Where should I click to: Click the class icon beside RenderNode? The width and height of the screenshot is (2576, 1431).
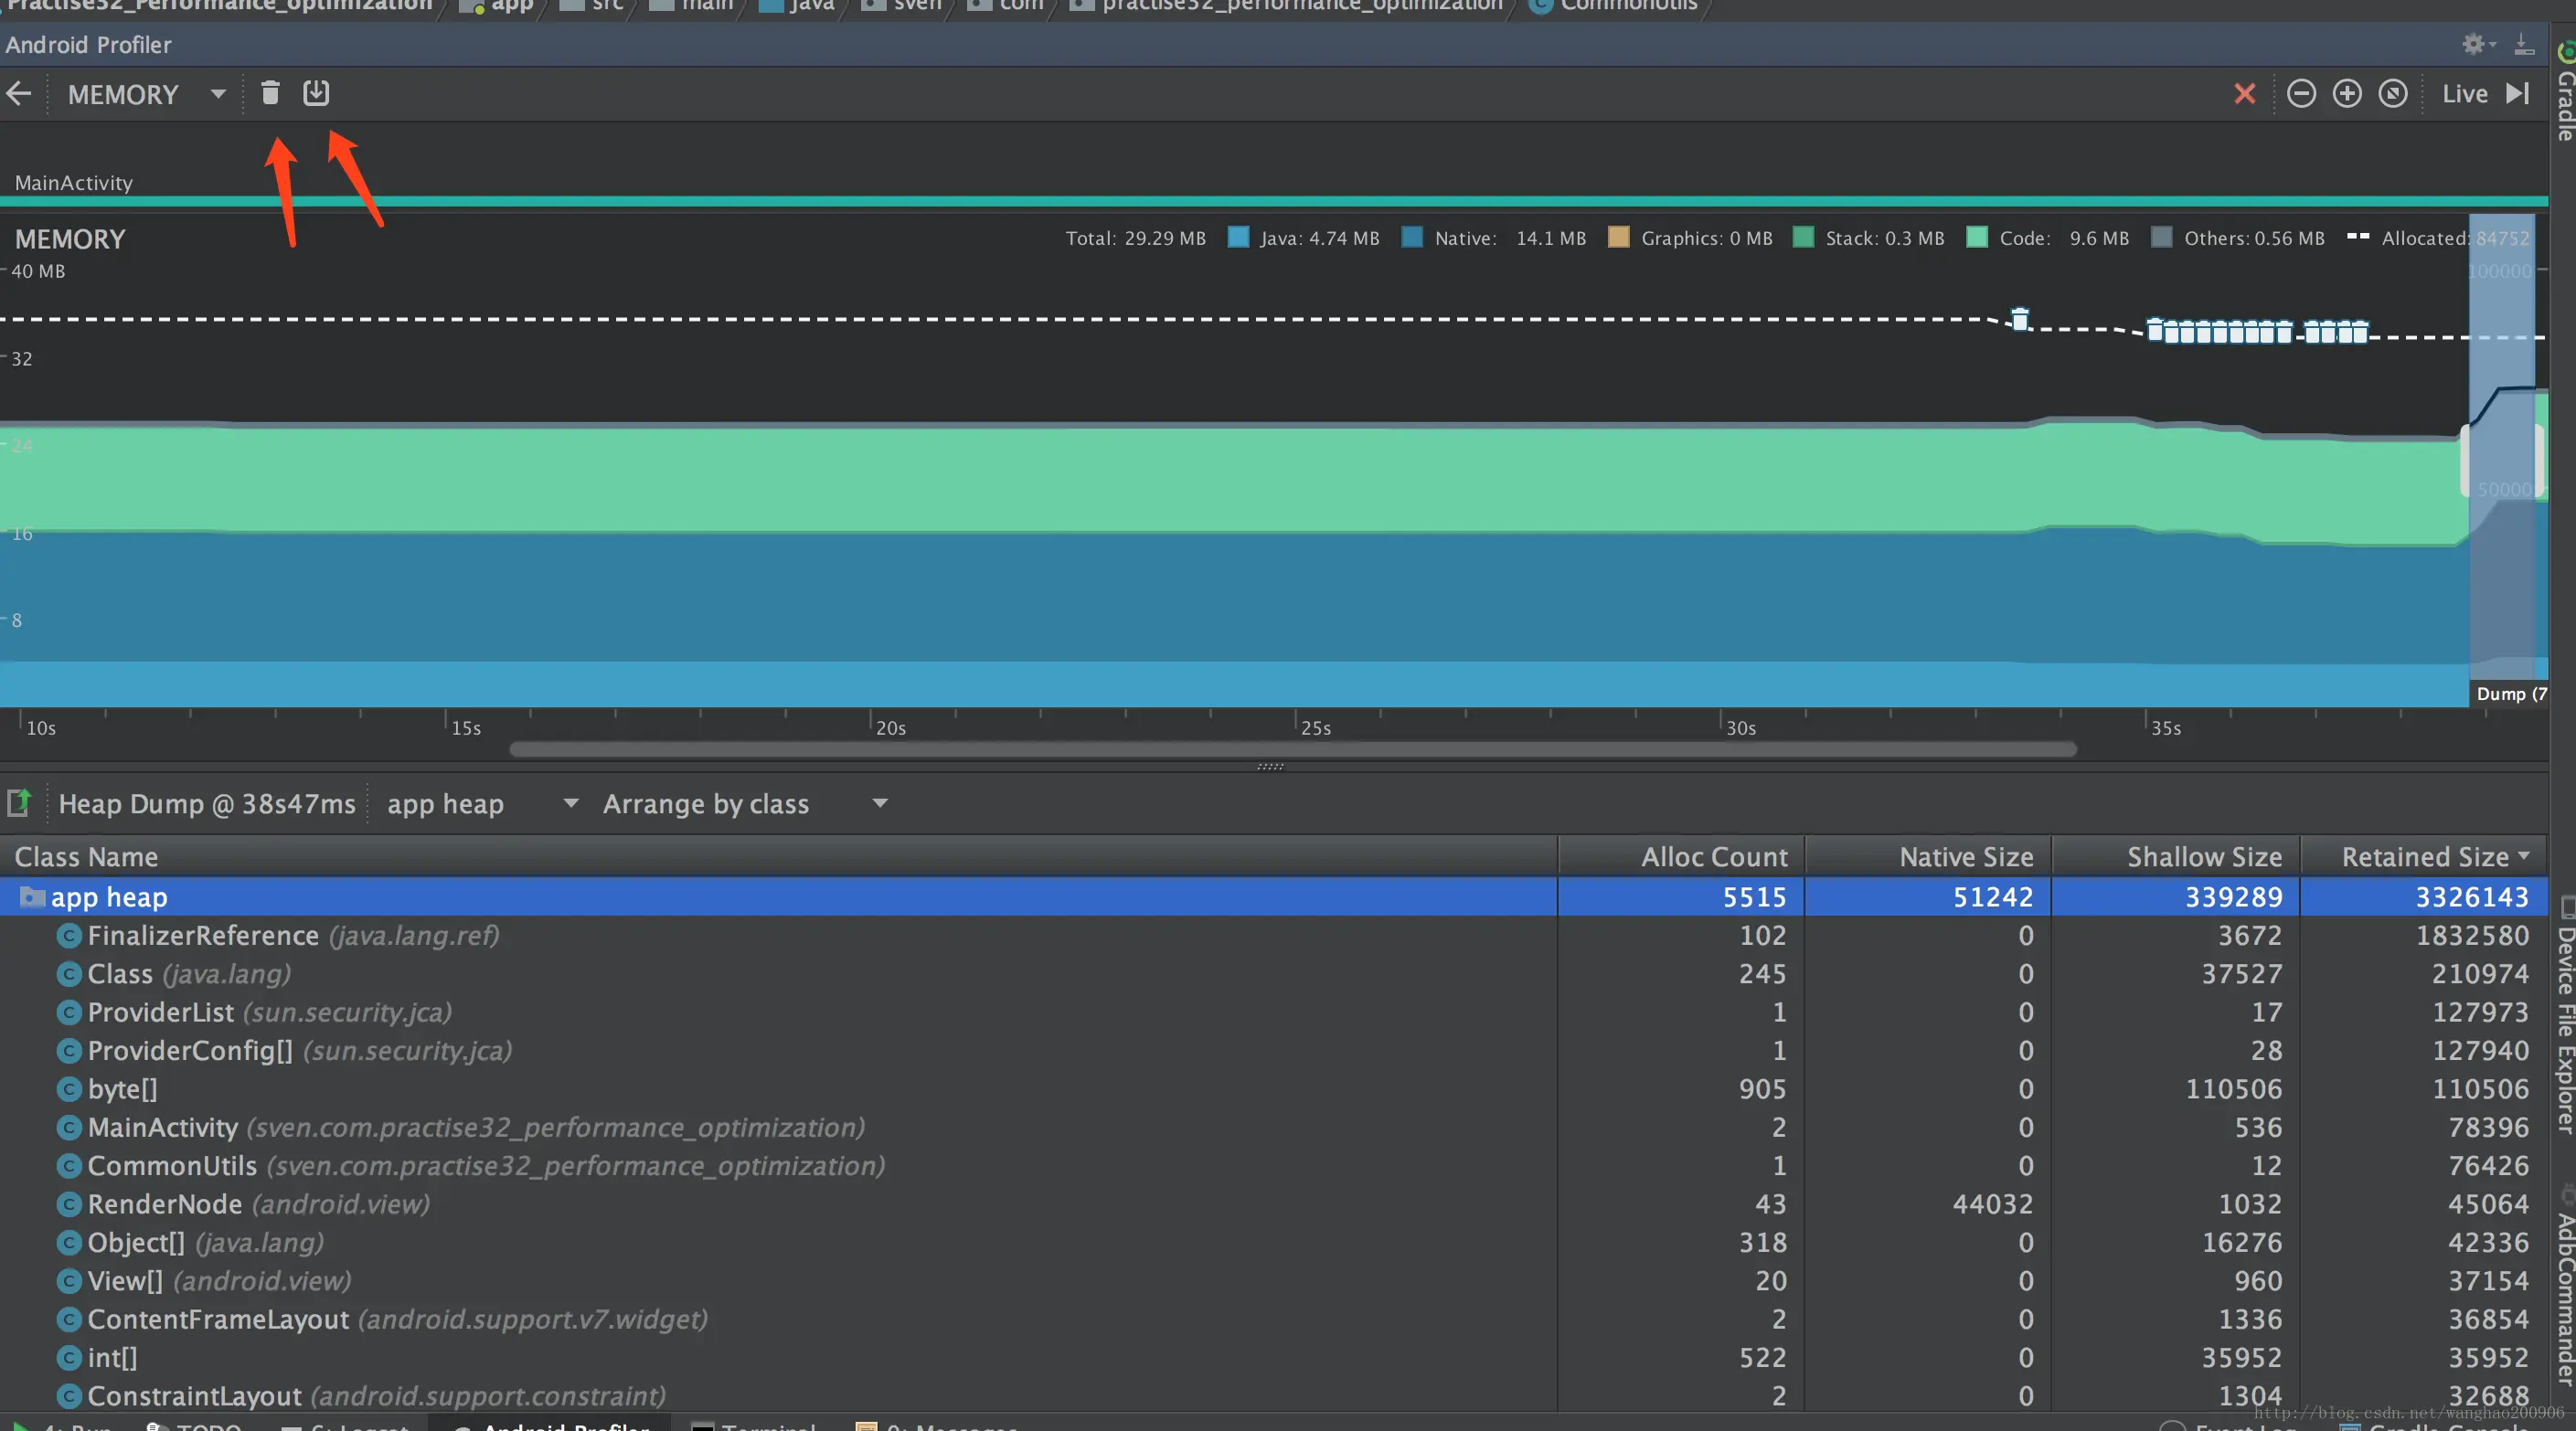point(69,1204)
